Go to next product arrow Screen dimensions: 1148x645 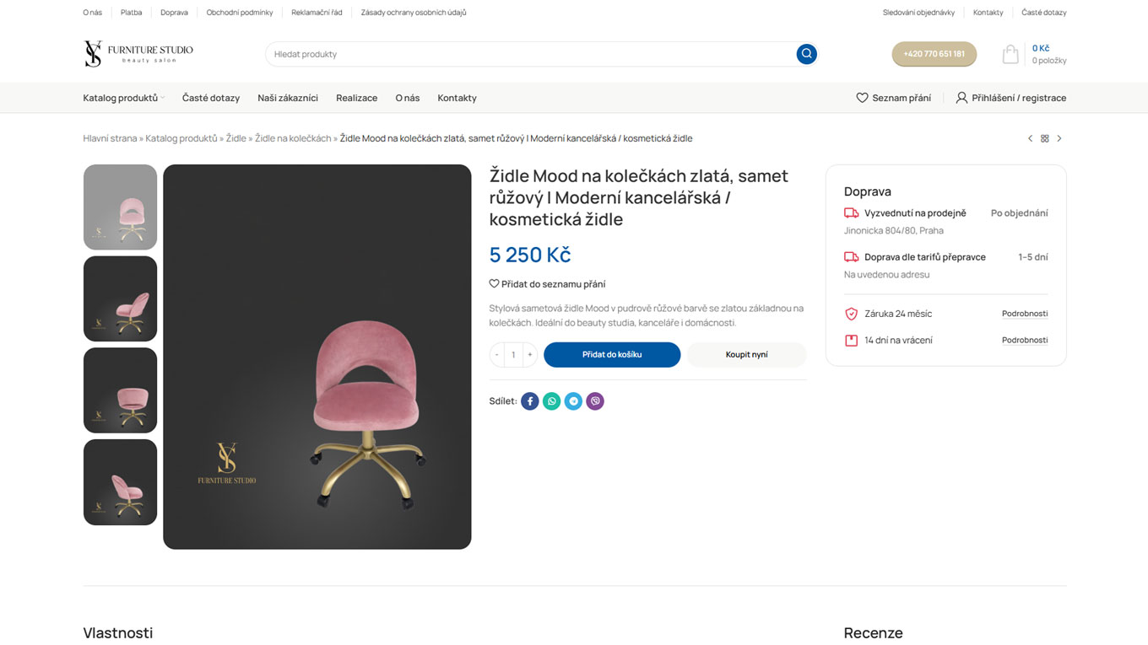(1059, 138)
